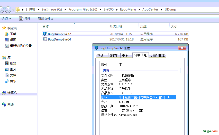Click the 计算机 breadcrumb in address bar

click(x=31, y=9)
